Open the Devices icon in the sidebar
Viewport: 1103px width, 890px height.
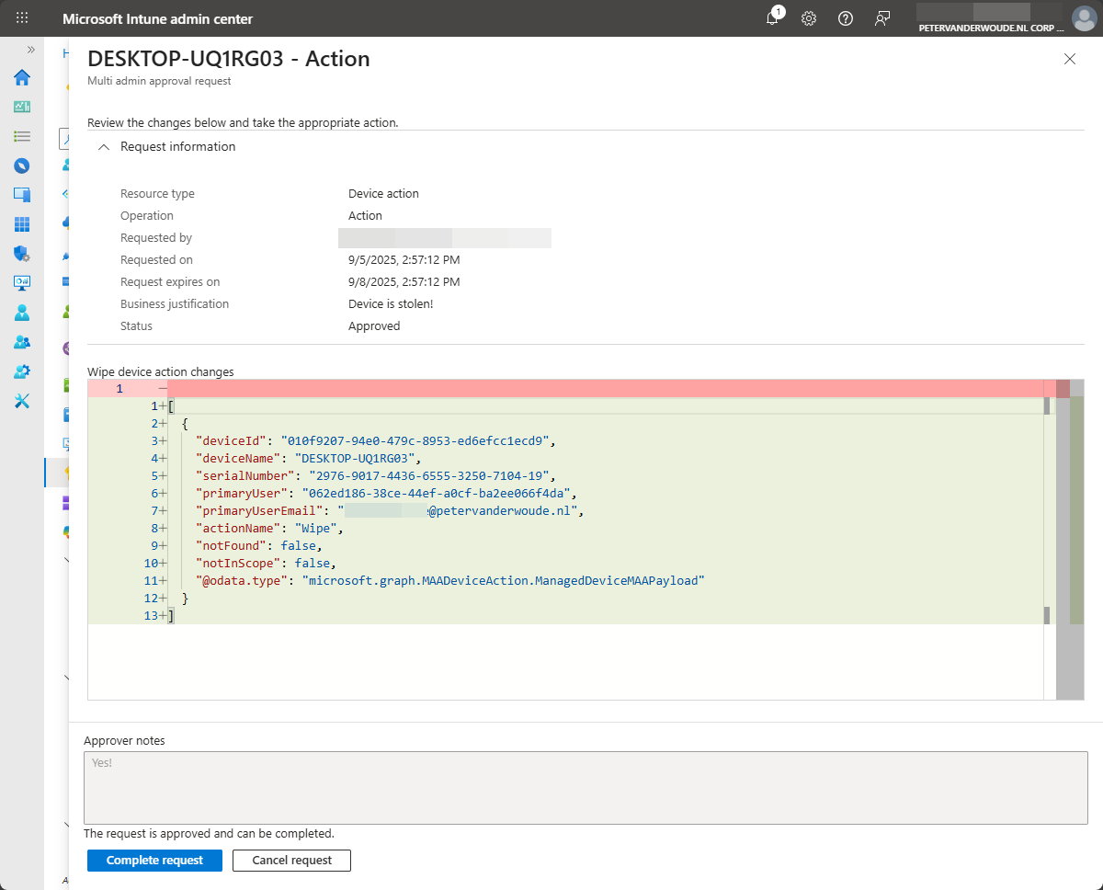[x=22, y=195]
